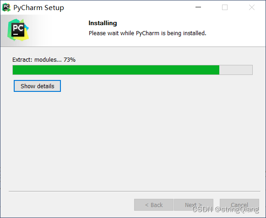This screenshot has height=218, width=266.
Task: Cancel the PyCharm installation
Action: click(x=239, y=205)
